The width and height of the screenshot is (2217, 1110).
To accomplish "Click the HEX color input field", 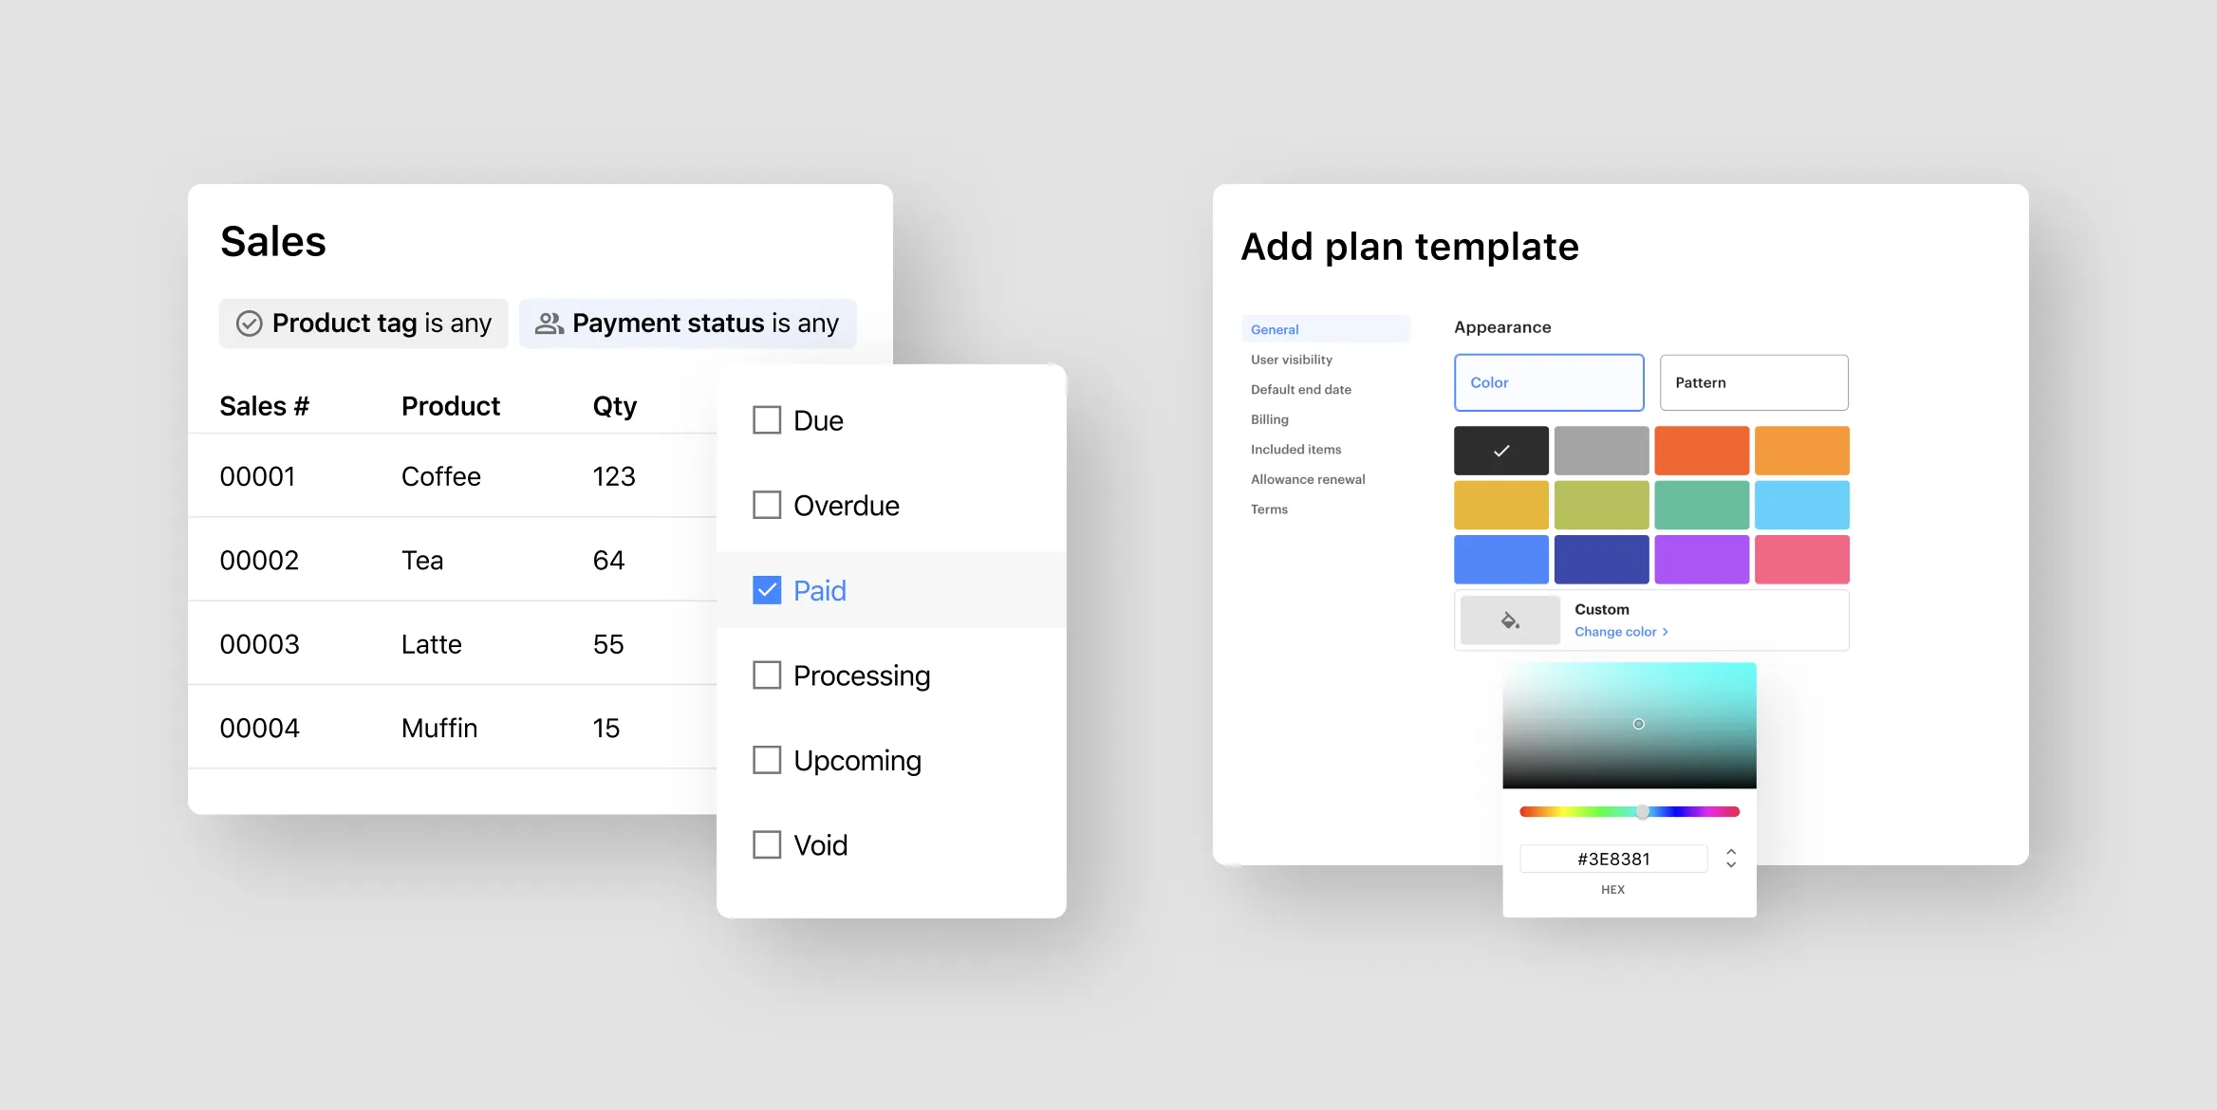I will [1614, 857].
